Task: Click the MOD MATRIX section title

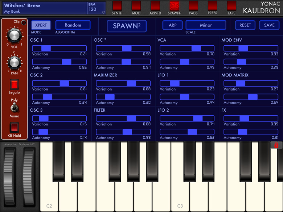Action: pyautogui.click(x=235, y=75)
